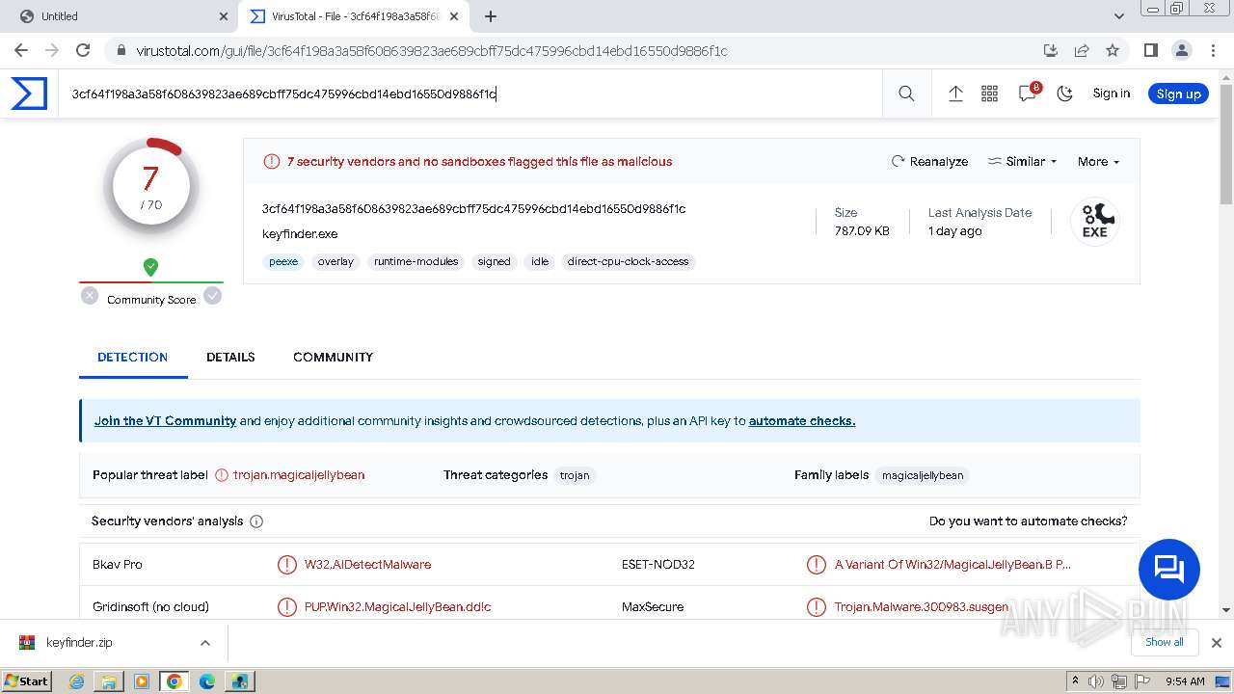Click Sign in link
This screenshot has width=1234, height=694.
coord(1111,93)
